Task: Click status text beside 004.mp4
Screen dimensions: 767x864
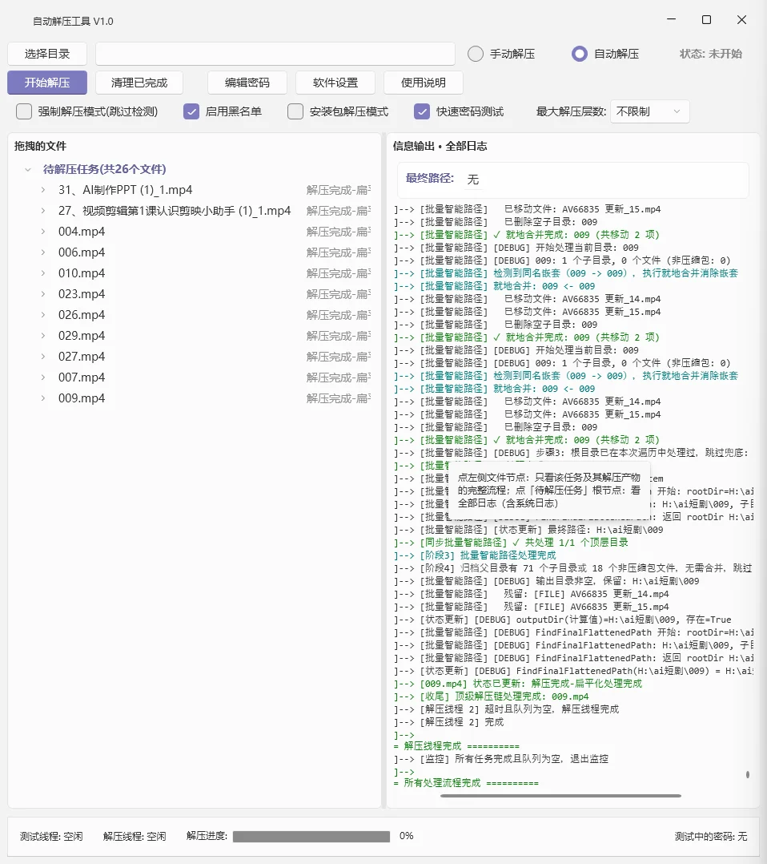Action: pyautogui.click(x=339, y=232)
